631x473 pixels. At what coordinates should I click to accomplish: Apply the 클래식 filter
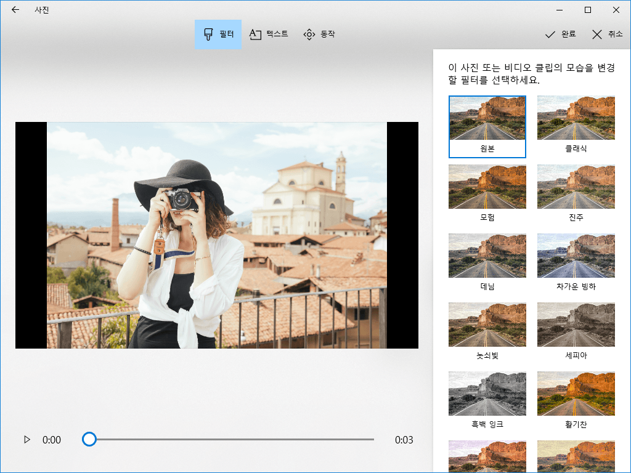coord(576,127)
